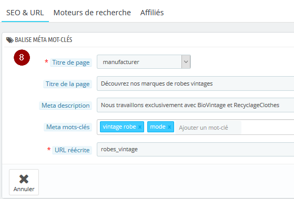Image resolution: width=294 pixels, height=199 pixels.
Task: Remove the 'vintage robe' keyword tag
Action: pos(140,127)
